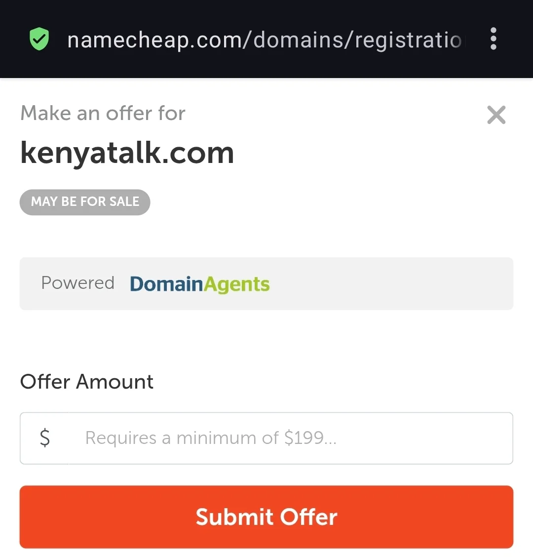Open the DomainAgents logo link
This screenshot has height=558, width=533.
point(200,284)
